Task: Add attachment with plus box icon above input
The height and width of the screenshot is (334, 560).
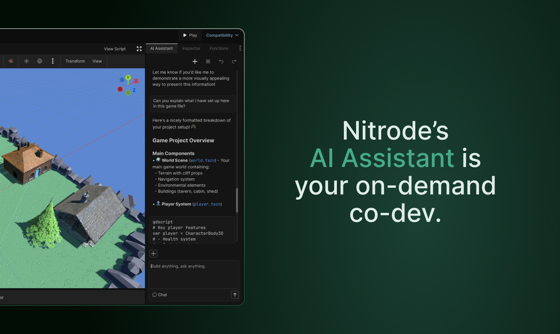Action: pyautogui.click(x=153, y=254)
